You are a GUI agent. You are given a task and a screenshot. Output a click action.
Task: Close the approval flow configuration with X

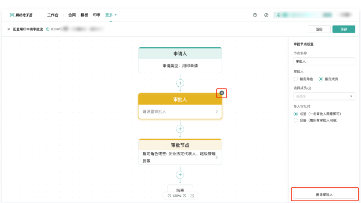point(9,29)
